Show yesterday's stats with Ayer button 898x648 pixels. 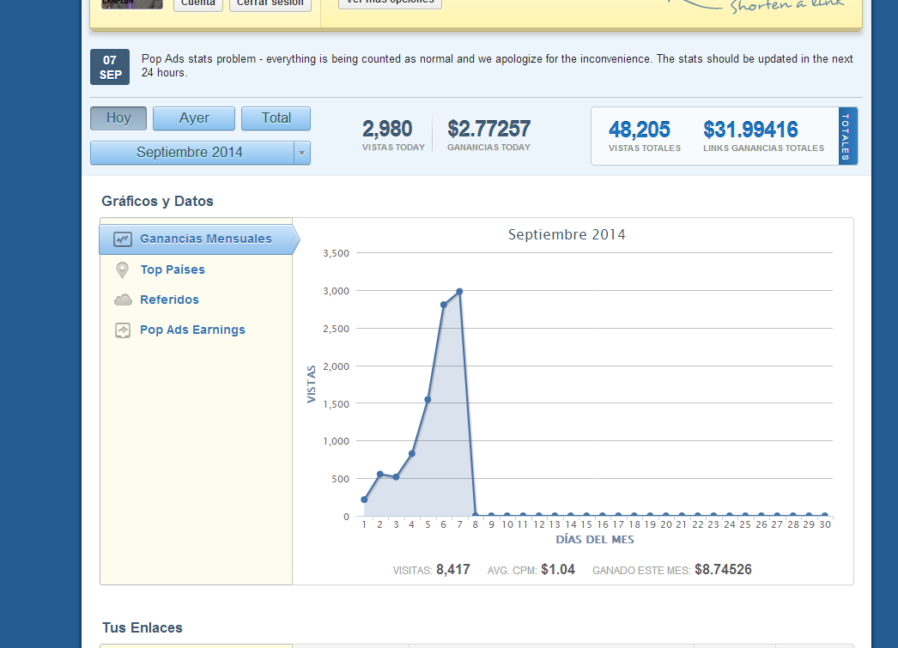click(194, 118)
